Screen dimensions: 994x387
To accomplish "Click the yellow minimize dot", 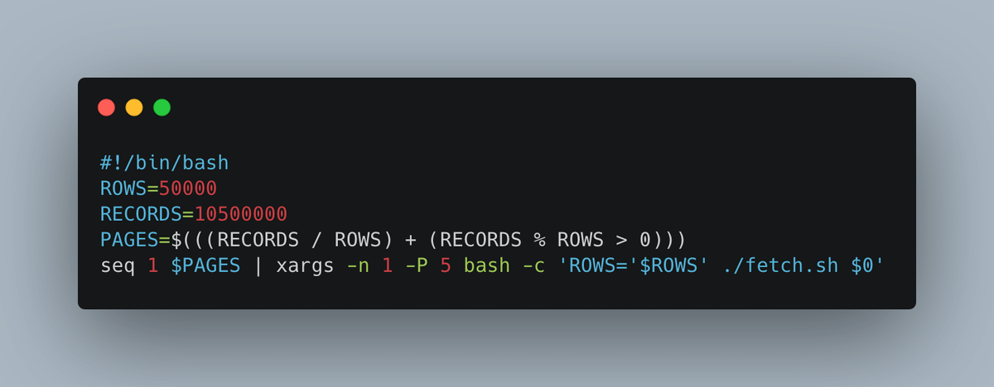I will click(x=134, y=107).
